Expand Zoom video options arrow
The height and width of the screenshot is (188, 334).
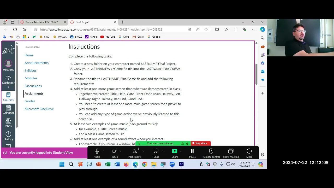pos(120,151)
